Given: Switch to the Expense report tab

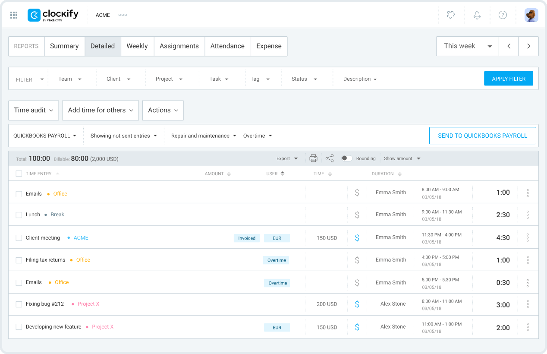Looking at the screenshot, I should tap(269, 46).
